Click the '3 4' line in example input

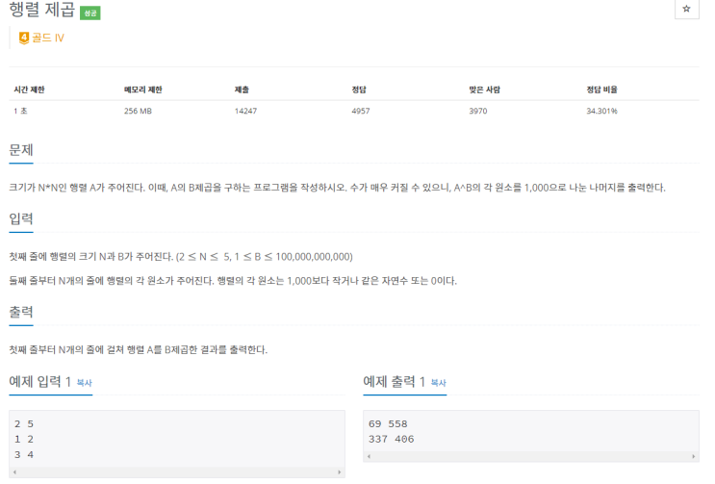coord(24,455)
